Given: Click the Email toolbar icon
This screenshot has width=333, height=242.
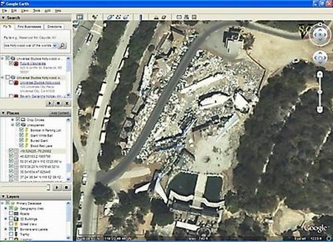Looking at the screenshot, I should (x=179, y=17).
